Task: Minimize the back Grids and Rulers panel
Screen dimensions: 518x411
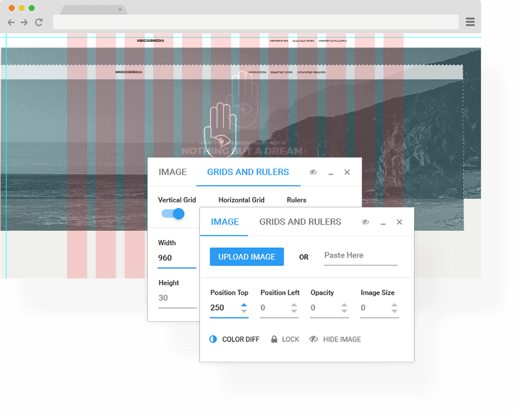Action: (x=331, y=174)
